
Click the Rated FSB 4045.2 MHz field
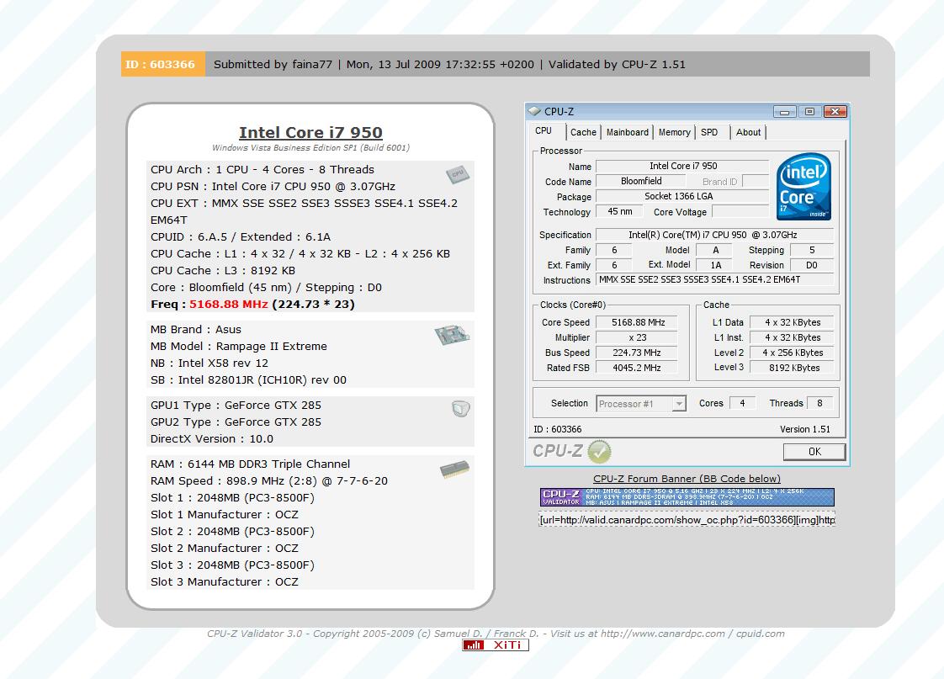coord(638,368)
